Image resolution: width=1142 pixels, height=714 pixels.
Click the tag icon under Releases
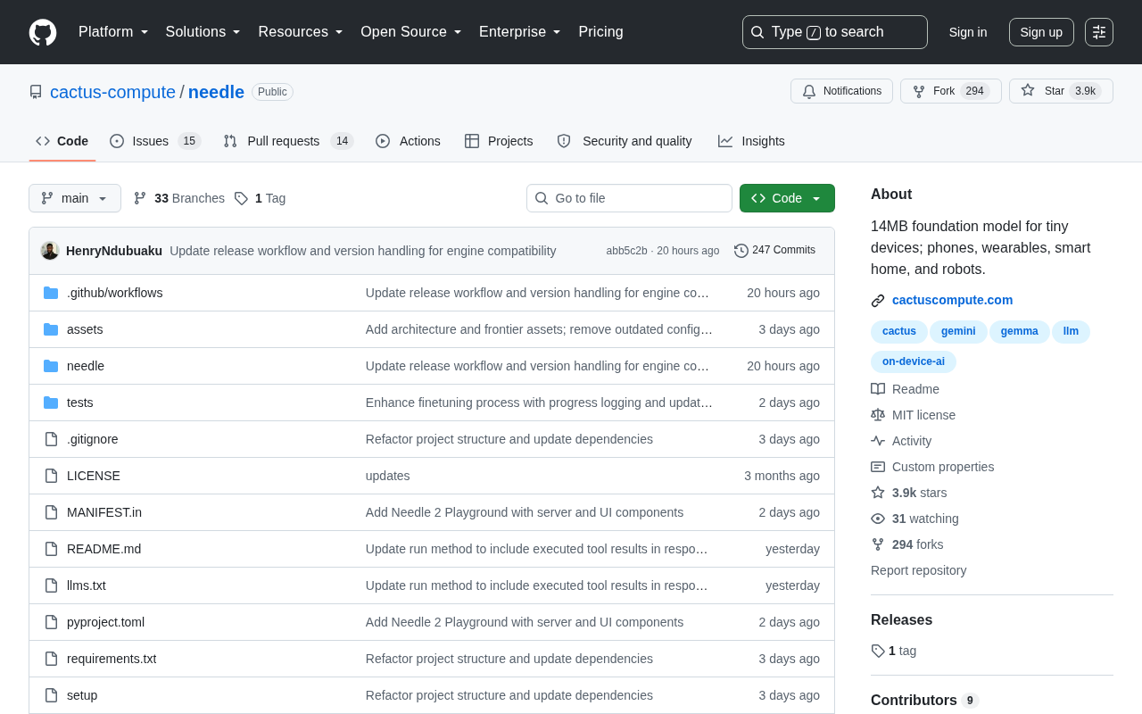(878, 651)
